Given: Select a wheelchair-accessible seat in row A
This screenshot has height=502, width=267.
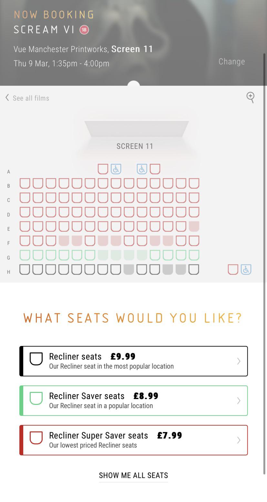Looking at the screenshot, I should click(116, 169).
